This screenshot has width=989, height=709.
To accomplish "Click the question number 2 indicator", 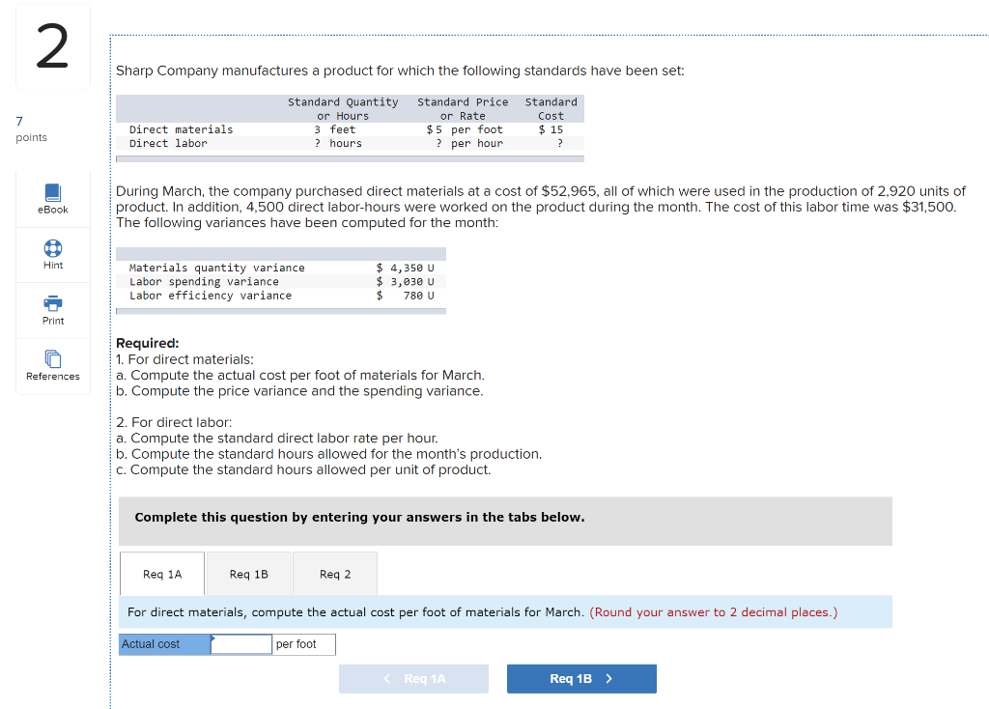I will pos(52,45).
